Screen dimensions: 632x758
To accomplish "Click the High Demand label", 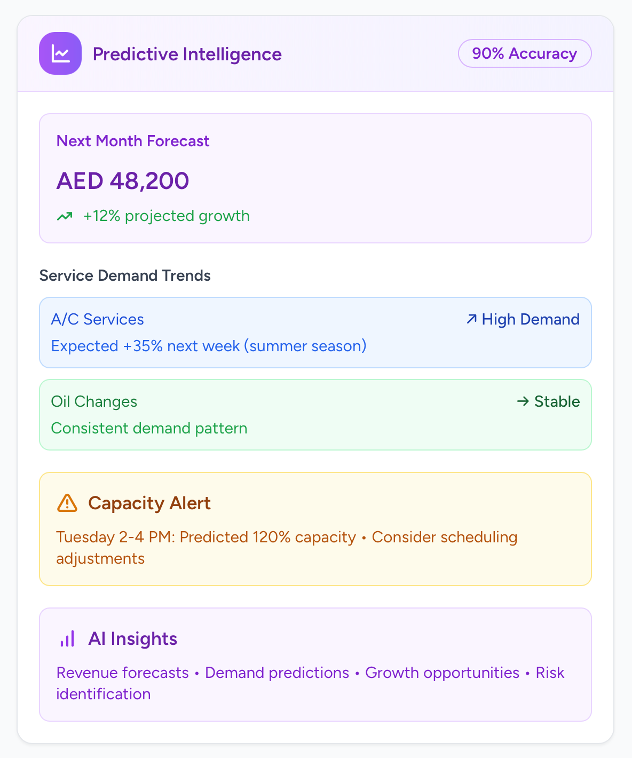I will pos(531,319).
